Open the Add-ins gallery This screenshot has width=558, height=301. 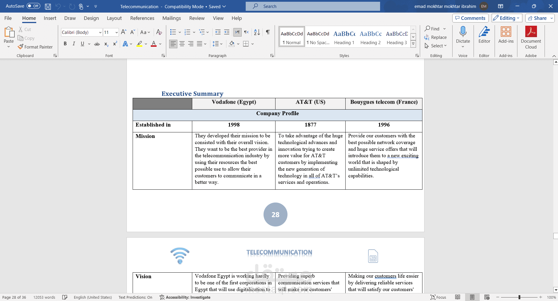point(506,35)
